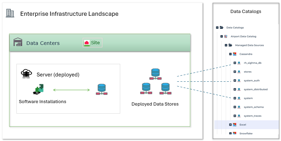
Task: Expand the system_auth schema node
Action: tap(235, 81)
